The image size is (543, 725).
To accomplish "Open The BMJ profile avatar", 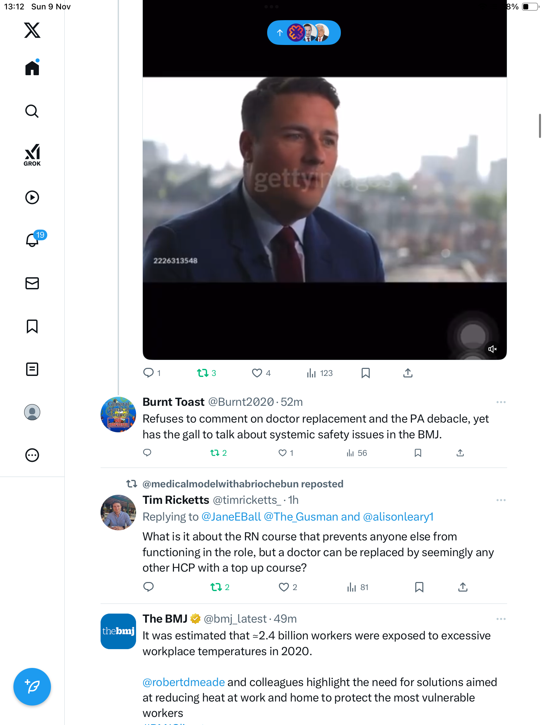I will coord(118,631).
